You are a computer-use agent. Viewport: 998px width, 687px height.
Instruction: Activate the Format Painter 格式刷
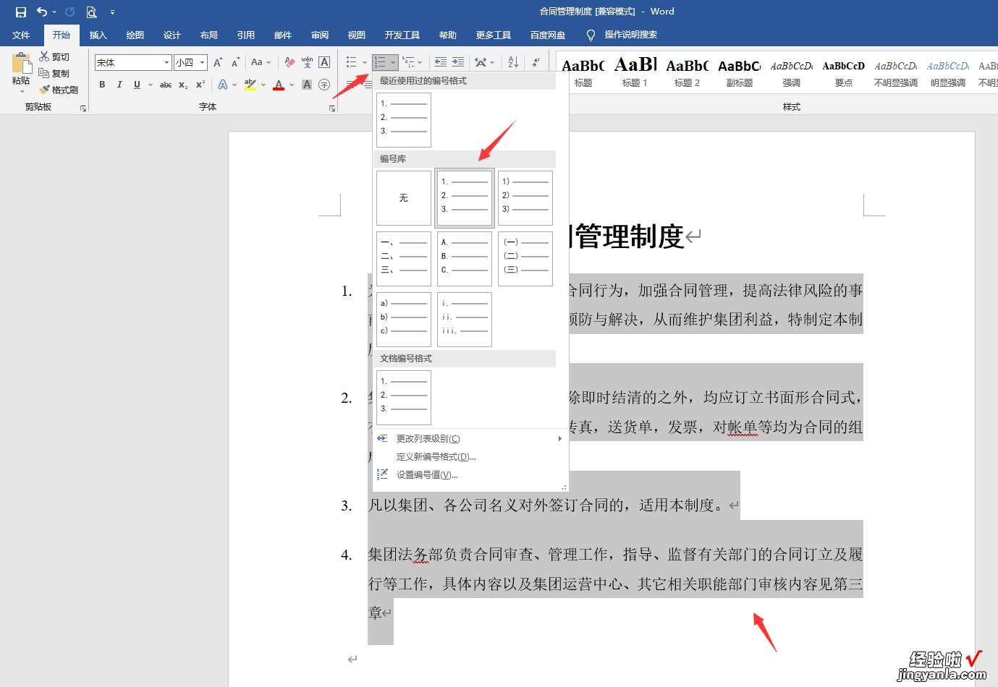pos(59,90)
